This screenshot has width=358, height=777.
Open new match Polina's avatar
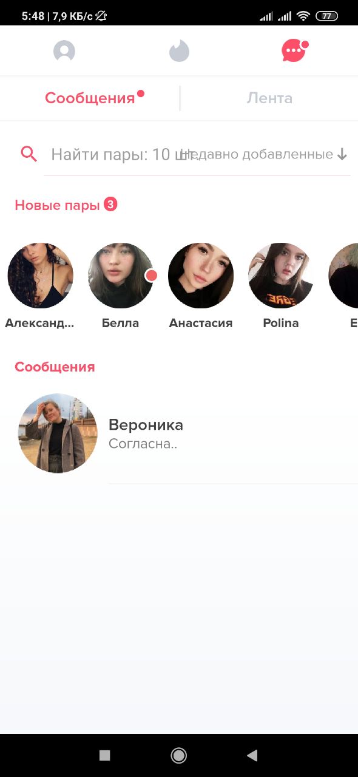281,276
